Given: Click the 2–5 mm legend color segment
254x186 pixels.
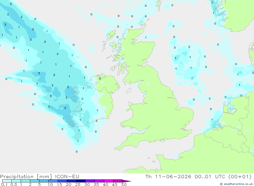Looking at the screenshot, I should (x=35, y=181).
